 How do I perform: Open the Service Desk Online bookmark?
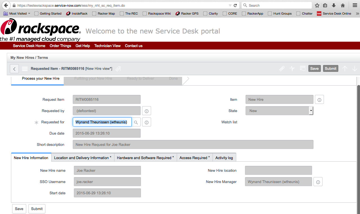pyautogui.click(x=334, y=14)
